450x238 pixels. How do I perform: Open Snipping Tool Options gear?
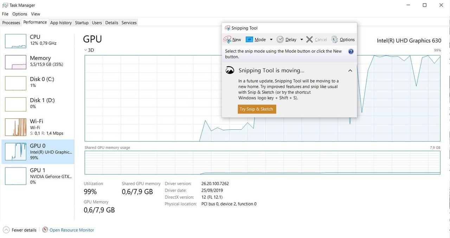(x=334, y=40)
